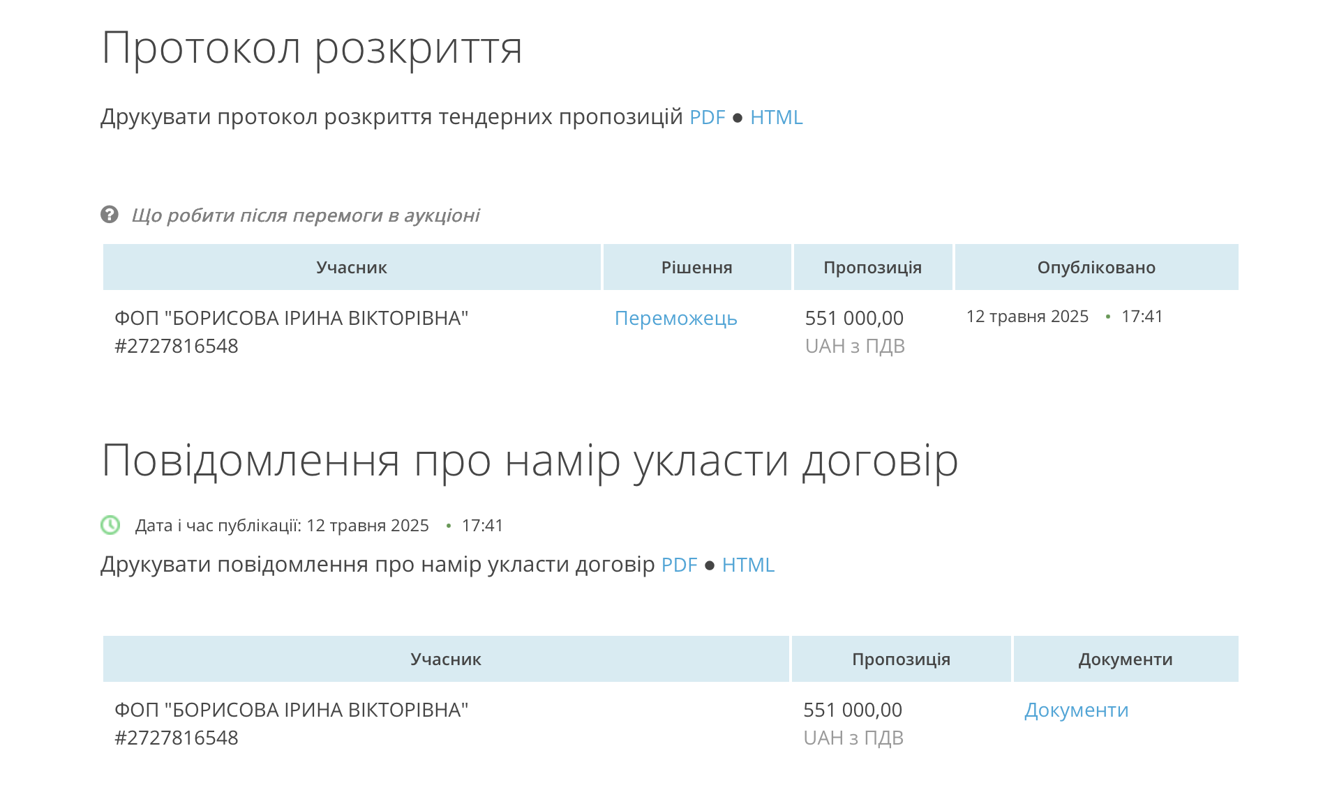Click 'Учасник' header in the second table
1323x792 pixels.
(x=445, y=660)
